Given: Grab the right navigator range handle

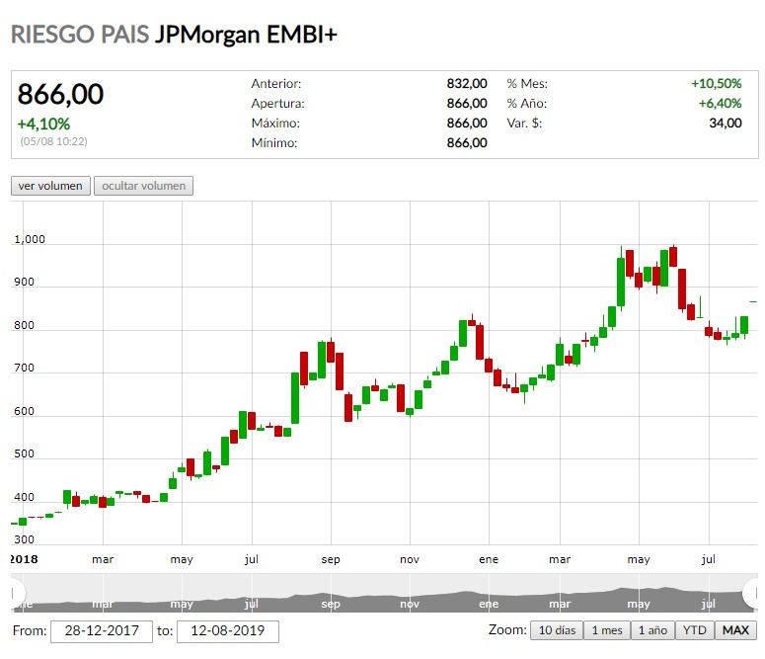Looking at the screenshot, I should (x=752, y=593).
